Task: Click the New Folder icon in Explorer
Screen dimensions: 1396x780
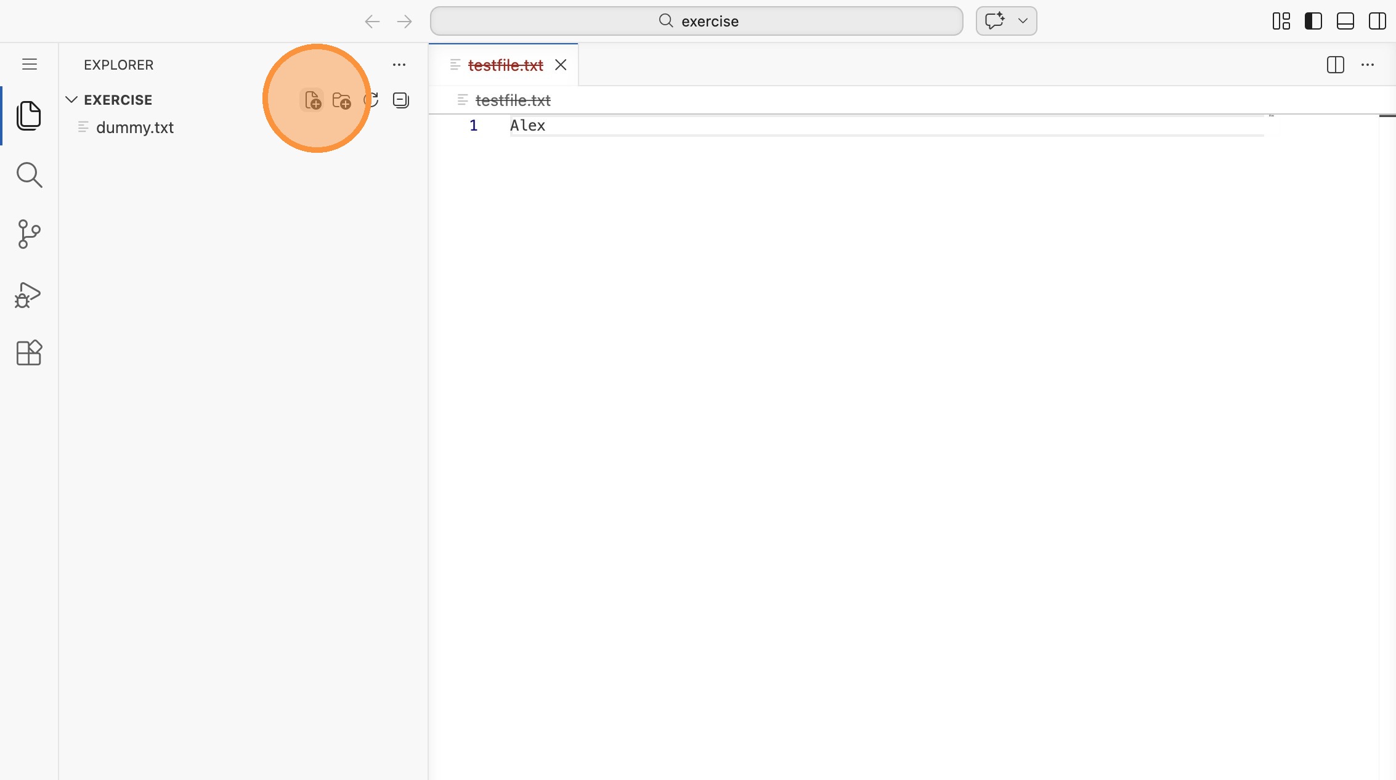Action: [x=341, y=100]
